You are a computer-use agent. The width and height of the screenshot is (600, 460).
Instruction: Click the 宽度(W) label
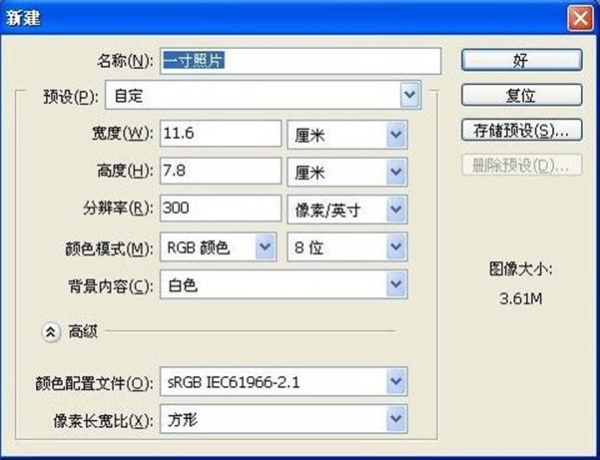click(123, 133)
